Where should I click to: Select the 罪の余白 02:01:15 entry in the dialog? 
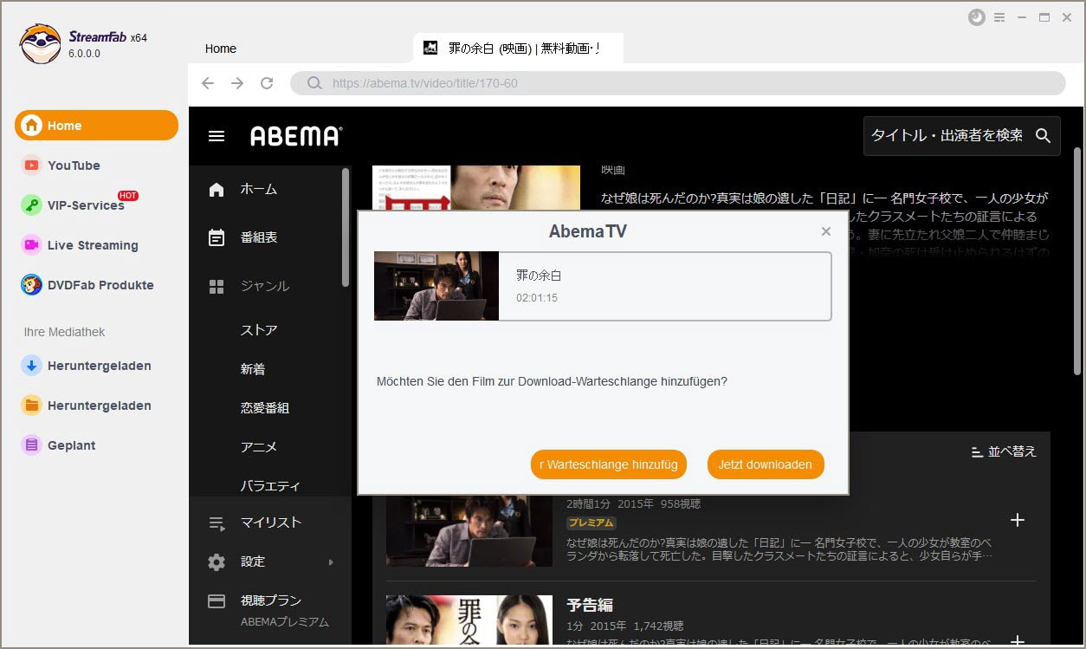click(603, 286)
